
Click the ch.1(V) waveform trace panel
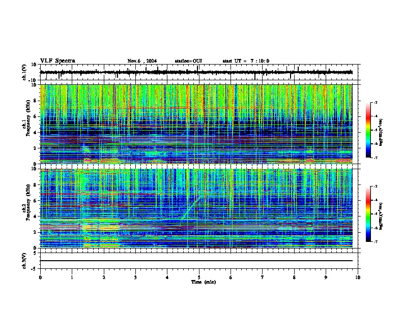click(x=200, y=72)
